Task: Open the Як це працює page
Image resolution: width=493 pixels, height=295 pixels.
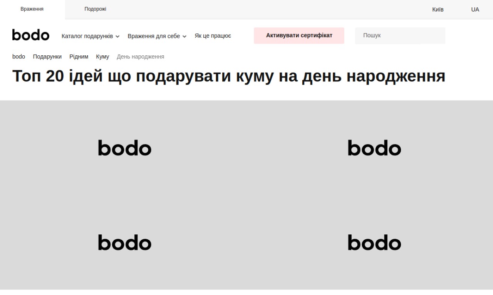Action: tap(213, 36)
